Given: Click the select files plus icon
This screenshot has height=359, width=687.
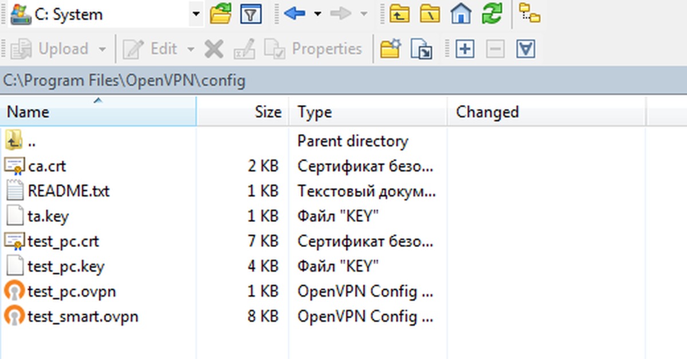Looking at the screenshot, I should pyautogui.click(x=465, y=49).
